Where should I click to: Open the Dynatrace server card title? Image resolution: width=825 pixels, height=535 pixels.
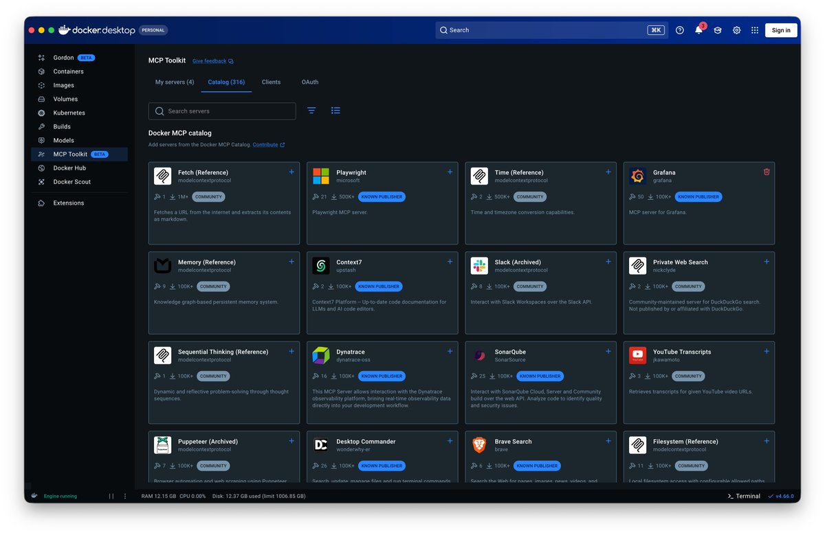pyautogui.click(x=350, y=352)
